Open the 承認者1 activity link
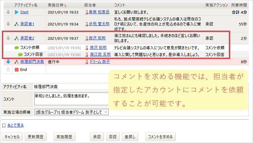 coord(27,24)
